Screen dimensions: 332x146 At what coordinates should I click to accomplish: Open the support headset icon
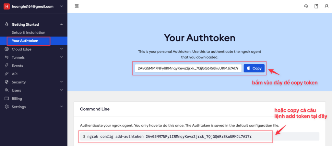pyautogui.click(x=306, y=6)
